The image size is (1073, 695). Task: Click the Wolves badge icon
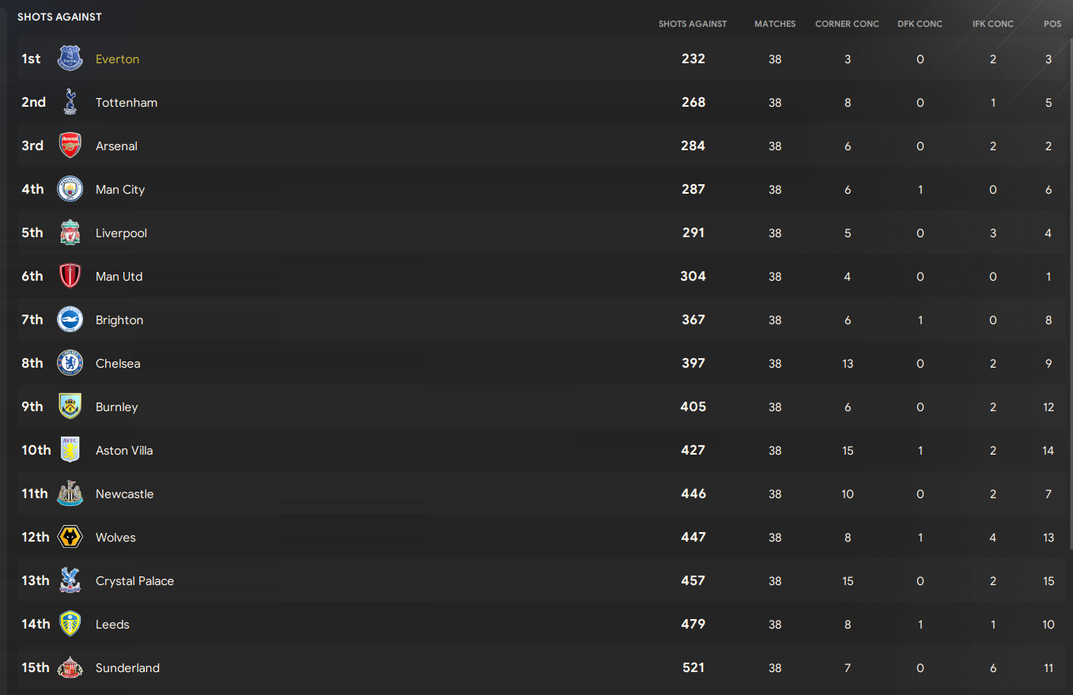click(70, 537)
